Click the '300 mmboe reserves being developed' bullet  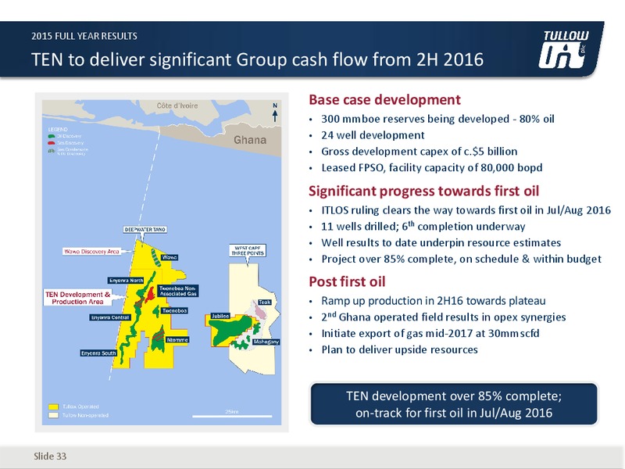(437, 120)
